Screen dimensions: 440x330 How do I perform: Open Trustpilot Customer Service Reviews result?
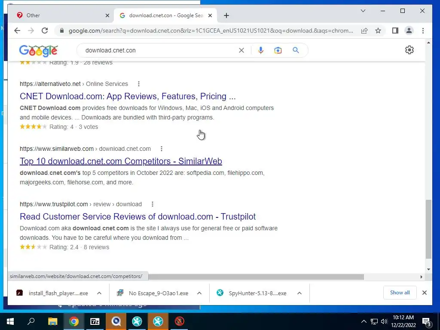138,217
